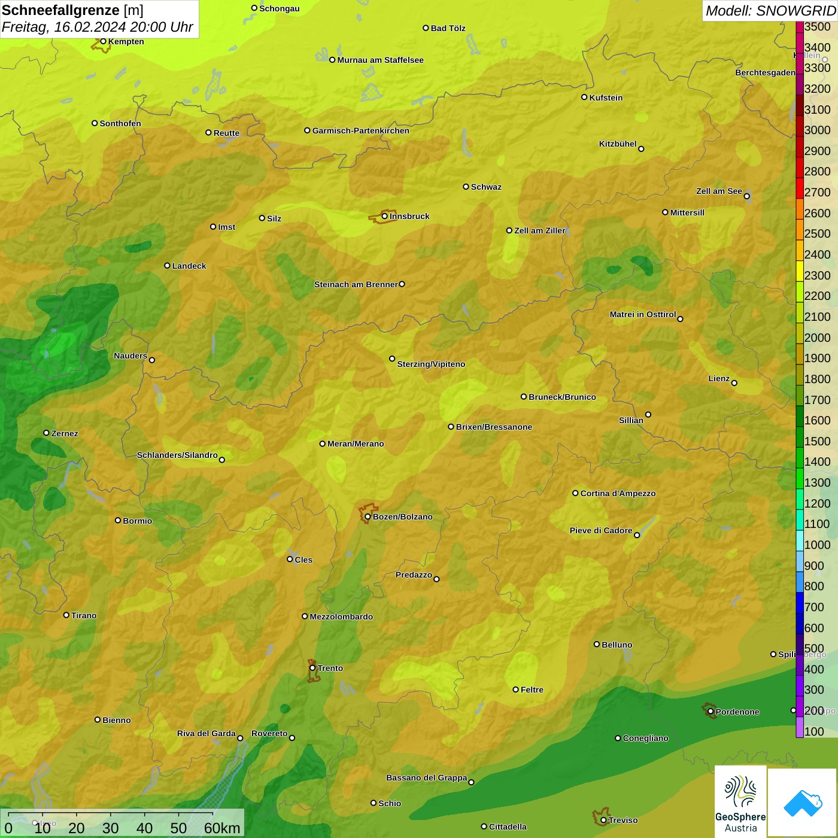Image resolution: width=838 pixels, height=838 pixels.
Task: Click the lavender swatch at legend bottom
Action: coord(800,727)
